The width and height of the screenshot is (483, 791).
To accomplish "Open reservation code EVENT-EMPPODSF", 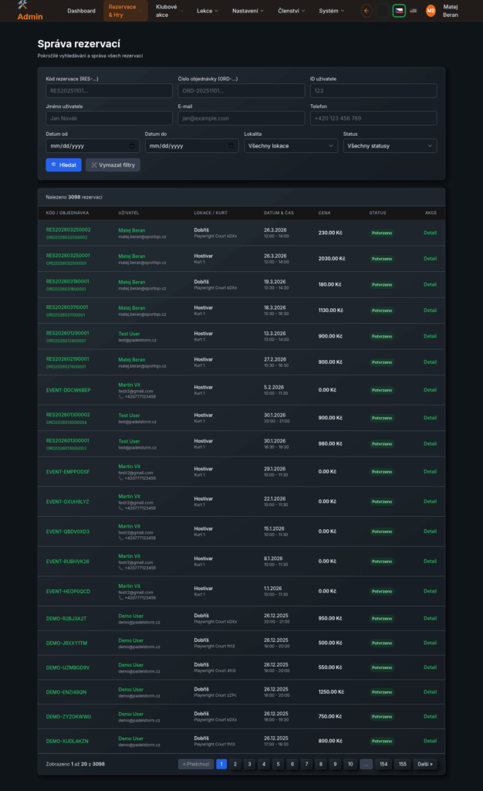I will (67, 472).
